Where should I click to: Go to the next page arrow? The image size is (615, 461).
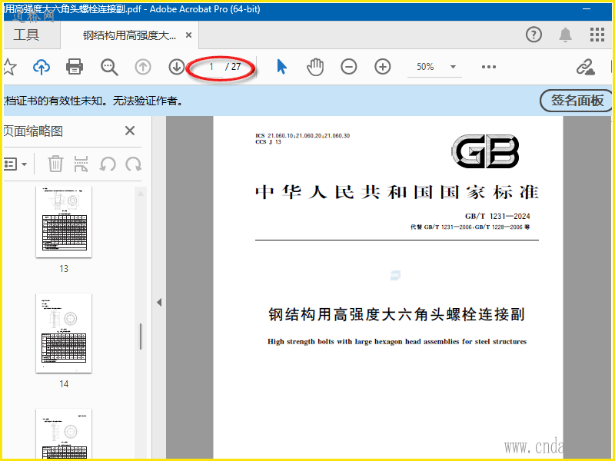(177, 67)
